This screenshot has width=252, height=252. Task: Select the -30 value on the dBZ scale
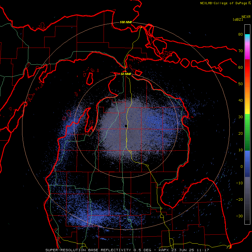tap(239, 216)
